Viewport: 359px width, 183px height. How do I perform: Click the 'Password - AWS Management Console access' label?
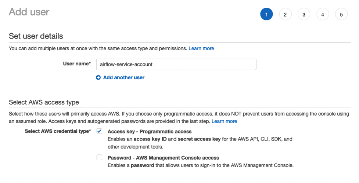point(163,158)
